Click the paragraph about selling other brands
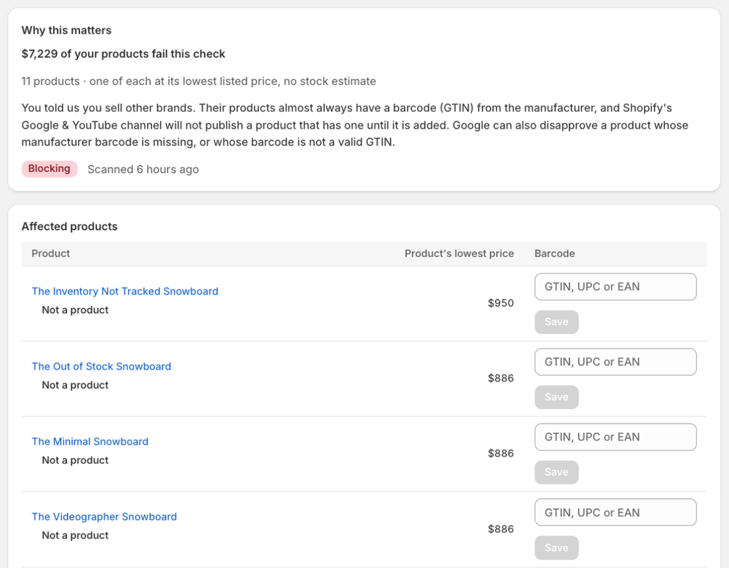The height and width of the screenshot is (568, 729). pos(355,125)
